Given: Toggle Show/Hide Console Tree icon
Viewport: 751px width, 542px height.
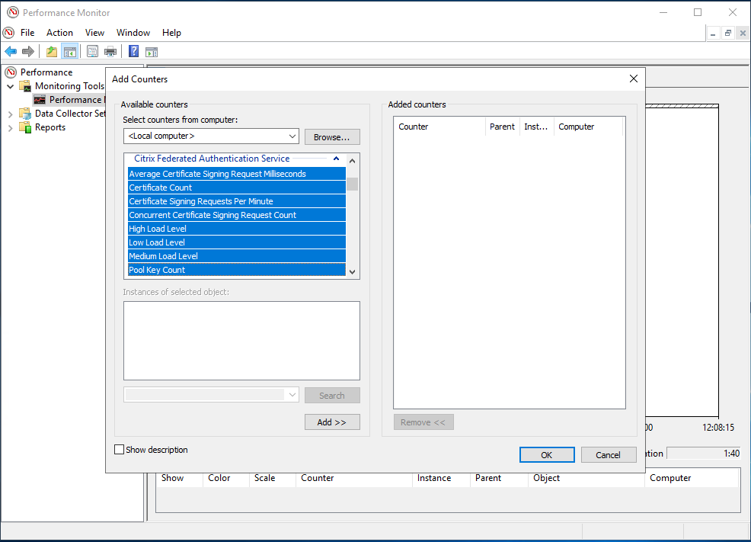Looking at the screenshot, I should tap(69, 52).
